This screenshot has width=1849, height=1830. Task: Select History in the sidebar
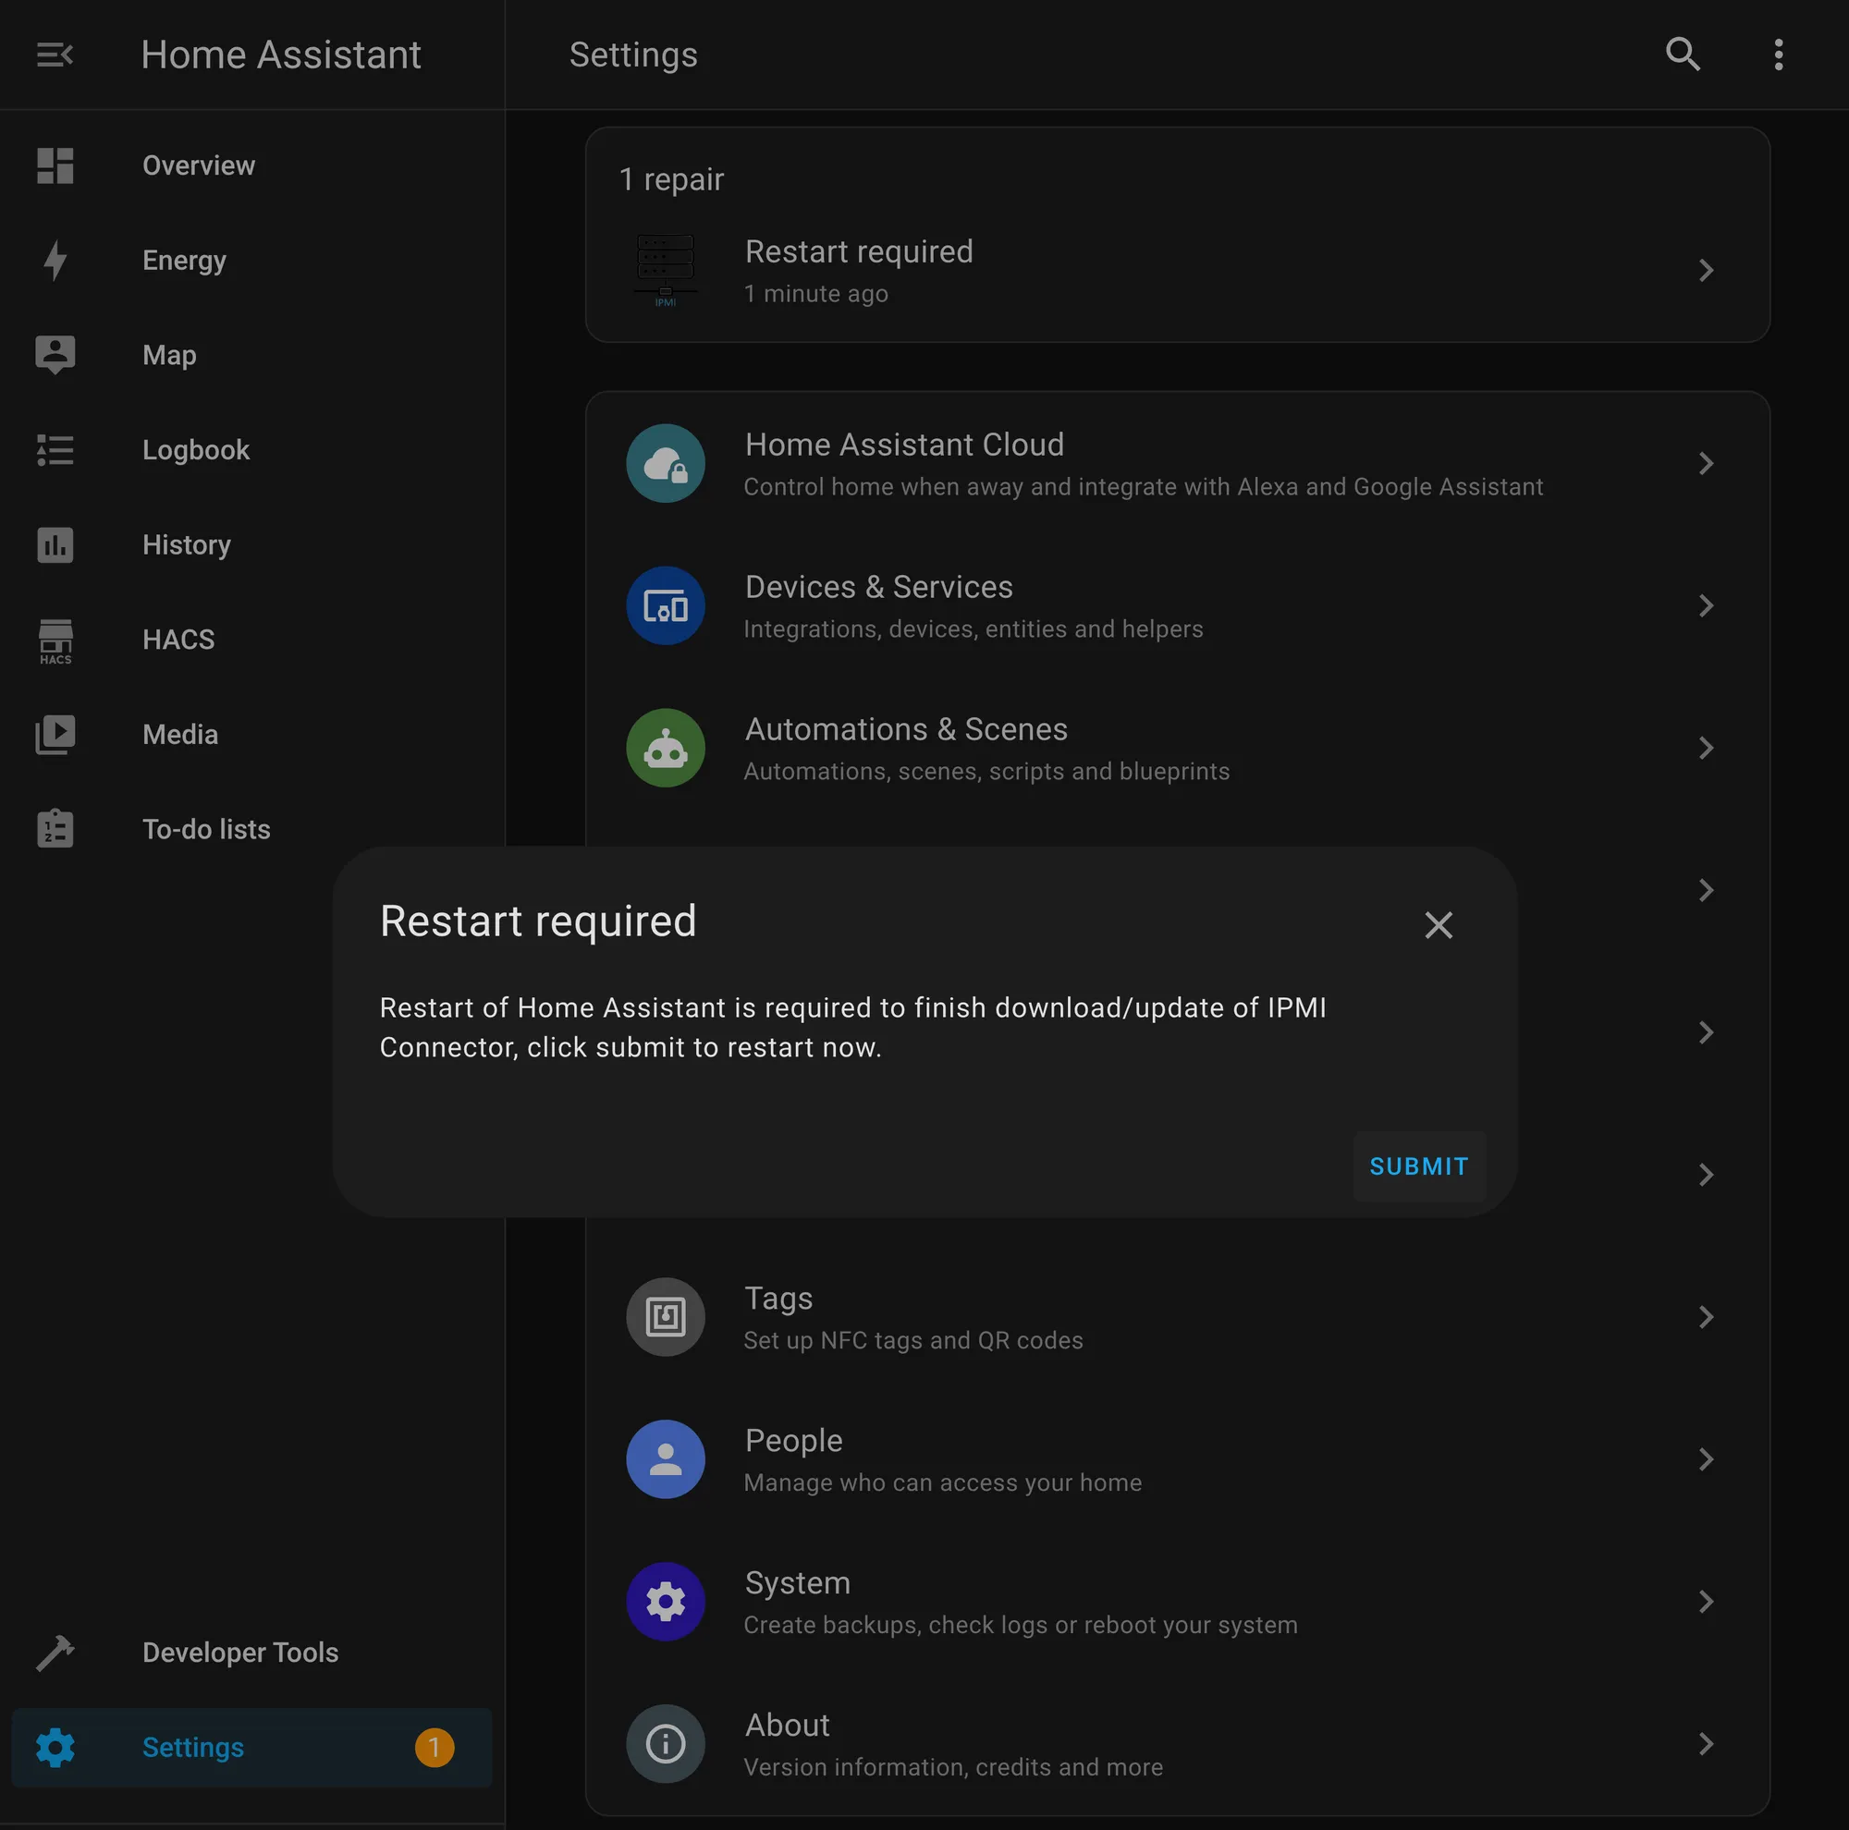coord(252,544)
